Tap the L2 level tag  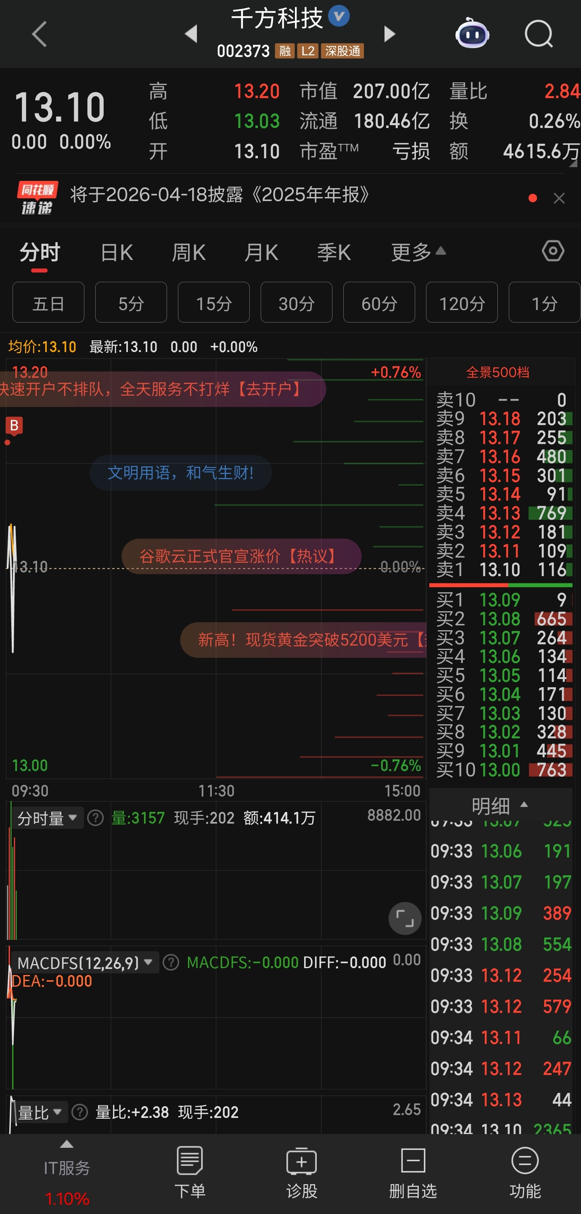[x=308, y=51]
